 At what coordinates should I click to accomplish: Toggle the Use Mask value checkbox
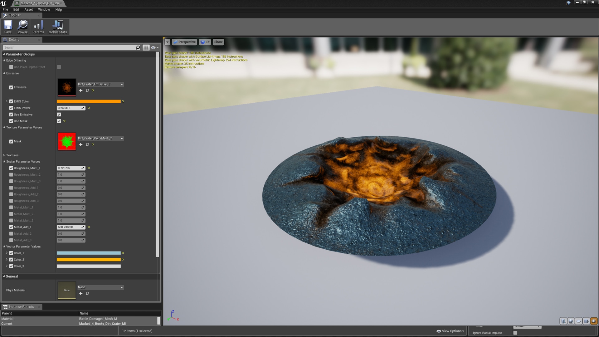coord(59,121)
